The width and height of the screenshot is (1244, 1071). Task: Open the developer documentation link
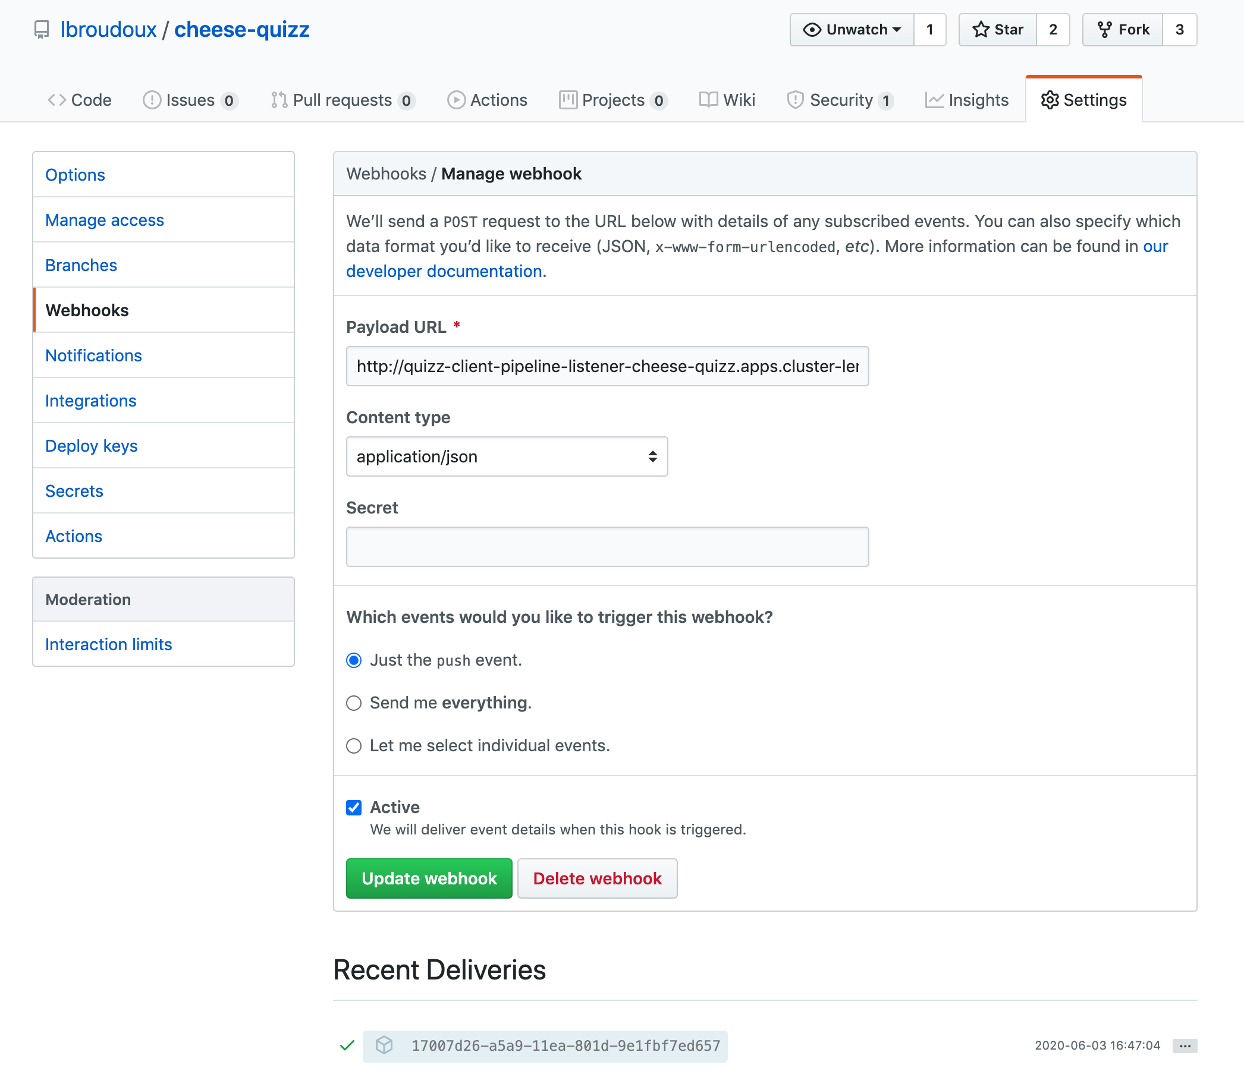point(444,271)
